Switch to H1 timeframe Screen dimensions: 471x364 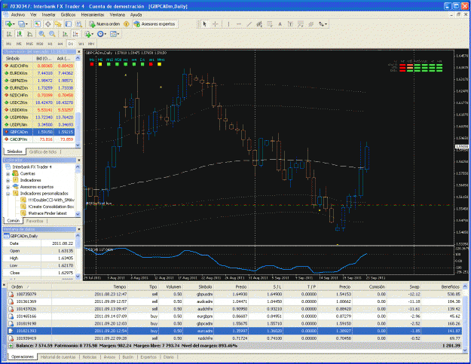click(50, 44)
